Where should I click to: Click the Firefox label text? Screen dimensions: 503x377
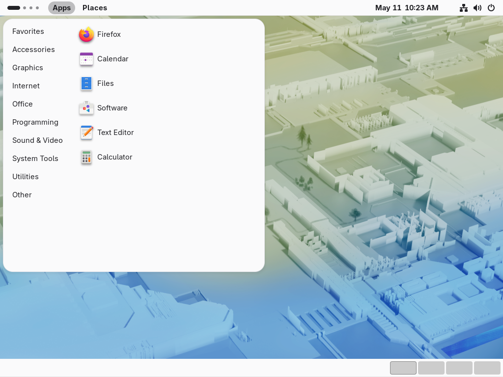[x=109, y=34]
